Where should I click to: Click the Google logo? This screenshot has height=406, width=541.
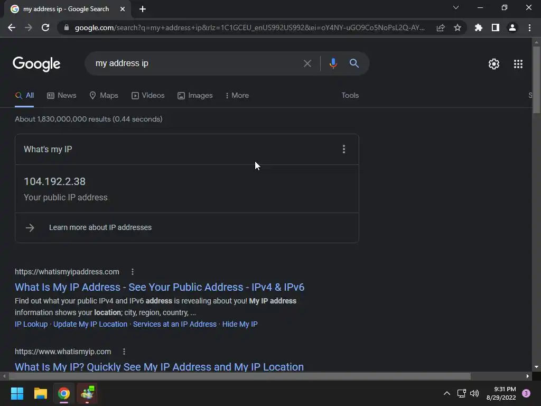pyautogui.click(x=36, y=64)
